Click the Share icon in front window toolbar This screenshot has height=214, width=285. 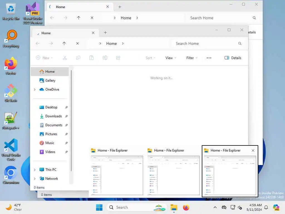118,58
